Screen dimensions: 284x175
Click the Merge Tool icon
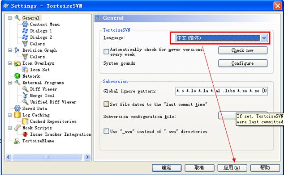pos(25,96)
